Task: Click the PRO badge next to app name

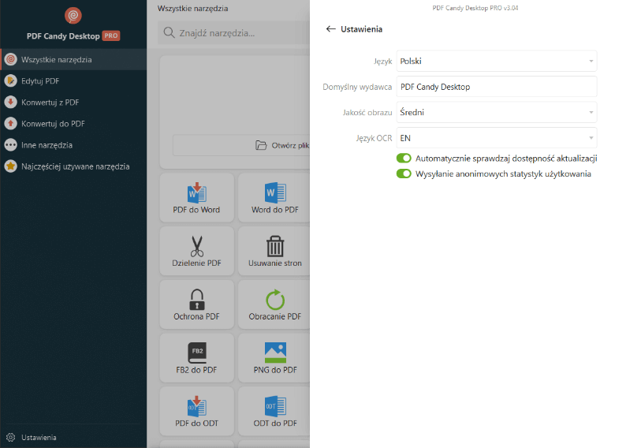Action: 111,35
